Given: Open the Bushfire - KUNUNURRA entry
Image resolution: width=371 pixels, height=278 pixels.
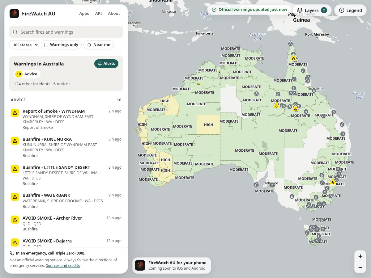Looking at the screenshot, I should pos(66,147).
